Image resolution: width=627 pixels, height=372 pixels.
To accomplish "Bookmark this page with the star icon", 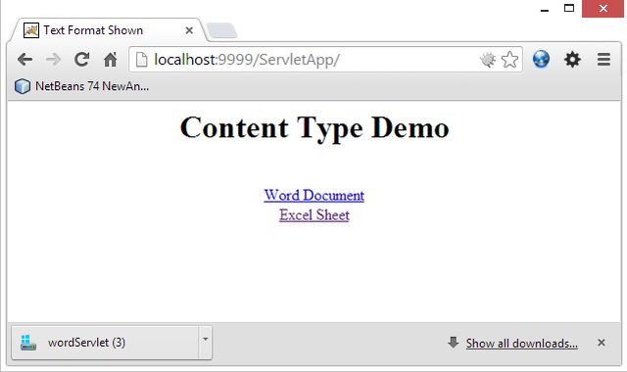I will 509,60.
